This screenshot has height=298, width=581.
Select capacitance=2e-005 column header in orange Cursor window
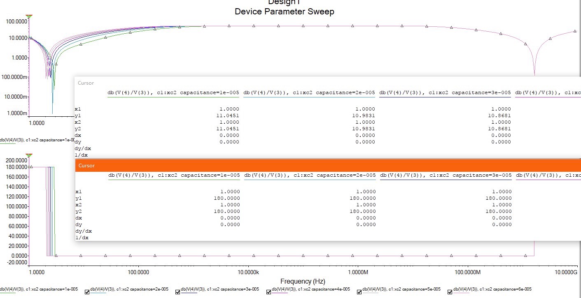click(310, 175)
